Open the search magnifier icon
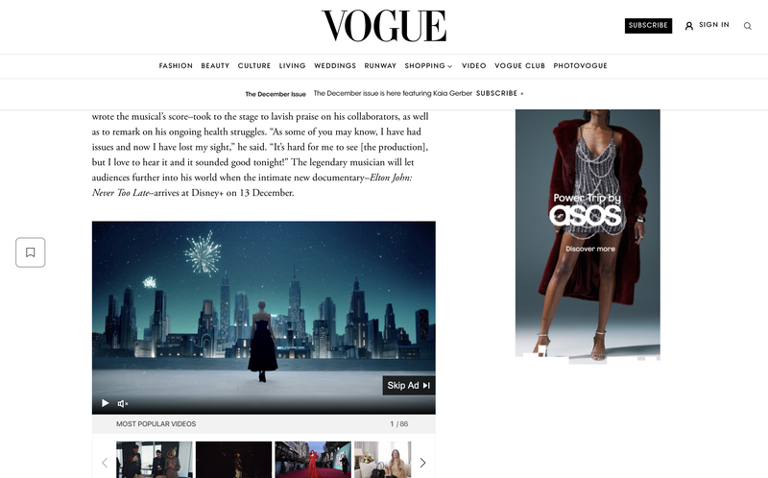This screenshot has width=768, height=478. [748, 26]
